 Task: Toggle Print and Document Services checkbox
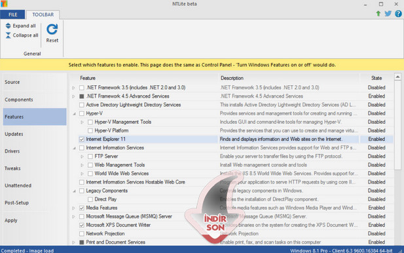(82, 242)
